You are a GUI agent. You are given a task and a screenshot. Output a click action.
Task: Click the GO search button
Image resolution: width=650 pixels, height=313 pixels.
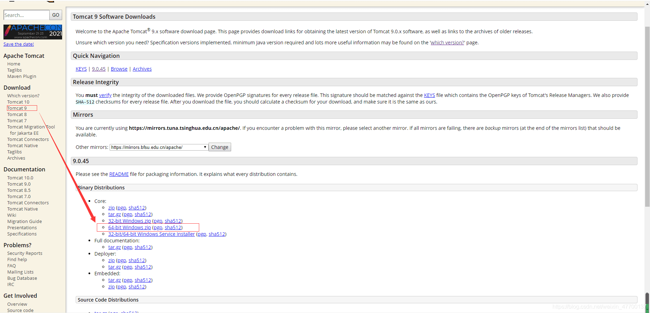click(56, 15)
